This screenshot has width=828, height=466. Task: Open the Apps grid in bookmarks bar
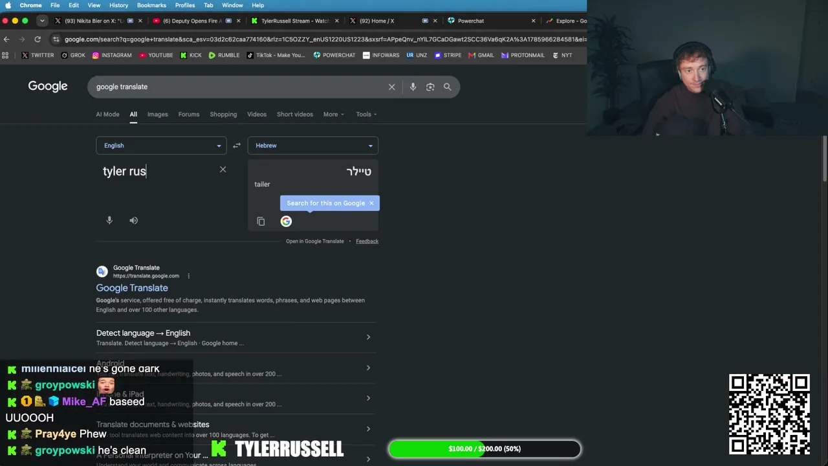tap(5, 56)
